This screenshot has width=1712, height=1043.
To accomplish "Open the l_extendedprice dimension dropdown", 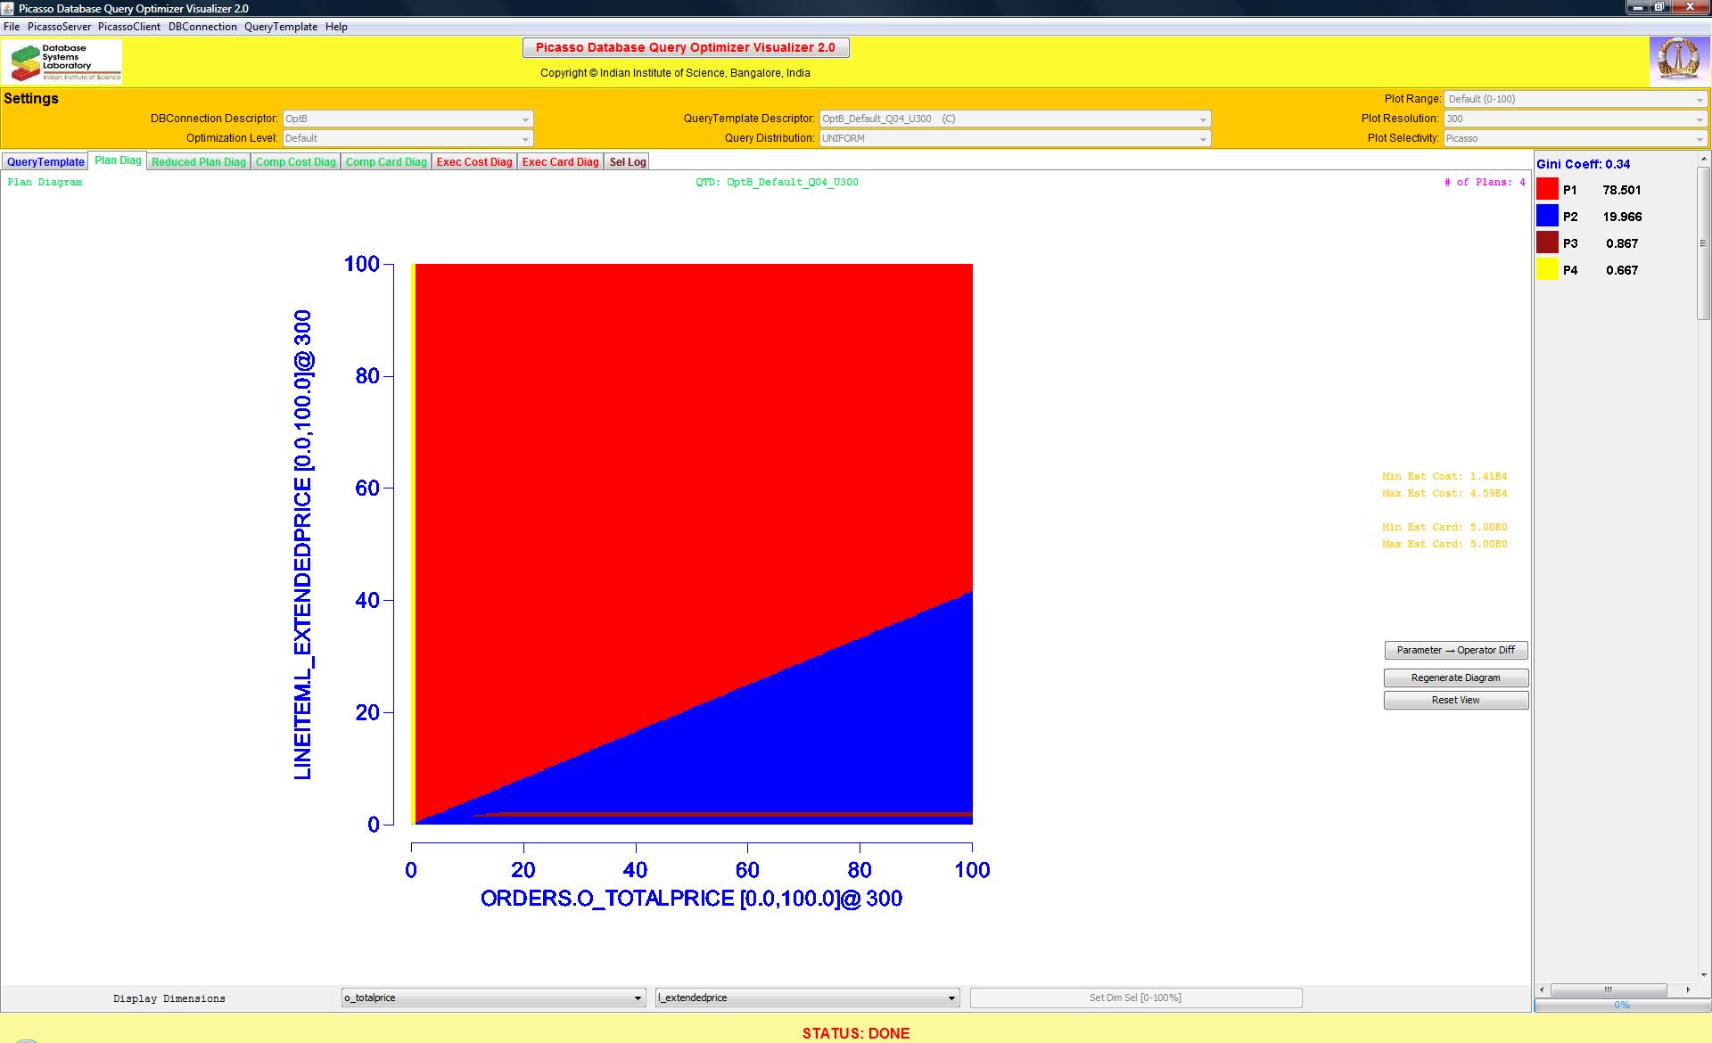I will tap(807, 998).
